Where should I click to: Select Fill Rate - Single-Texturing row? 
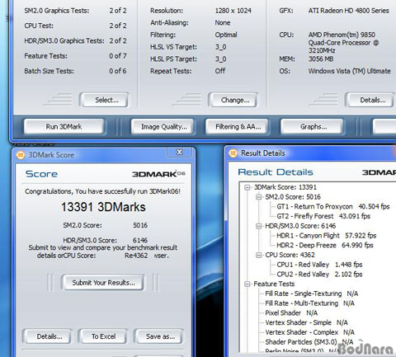coord(312,294)
